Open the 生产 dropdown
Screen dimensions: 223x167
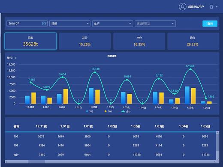[x=112, y=24]
